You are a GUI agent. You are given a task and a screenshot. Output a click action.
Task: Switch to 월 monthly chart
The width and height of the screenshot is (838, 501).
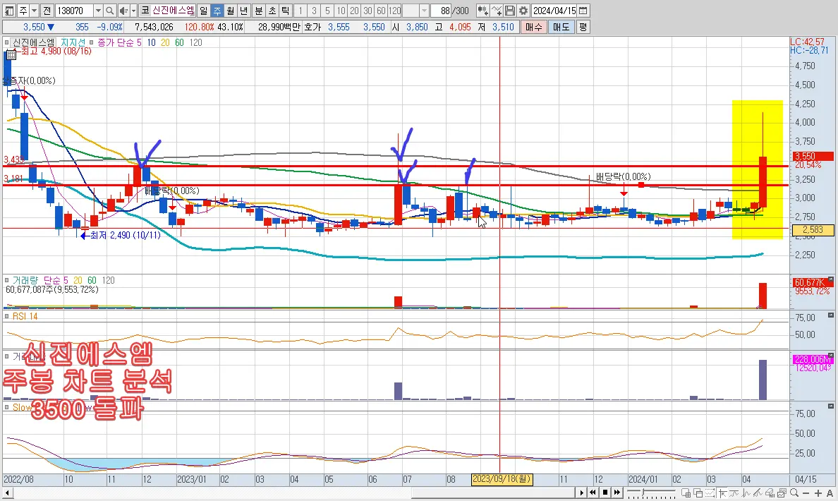tap(231, 11)
